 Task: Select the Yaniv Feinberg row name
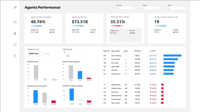coord(116,56)
